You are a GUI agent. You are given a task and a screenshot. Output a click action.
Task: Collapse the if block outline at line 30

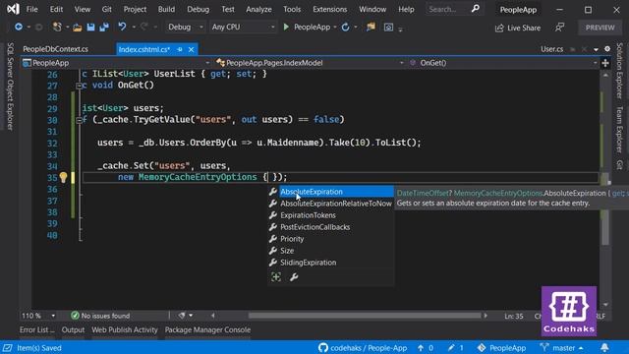(79, 120)
